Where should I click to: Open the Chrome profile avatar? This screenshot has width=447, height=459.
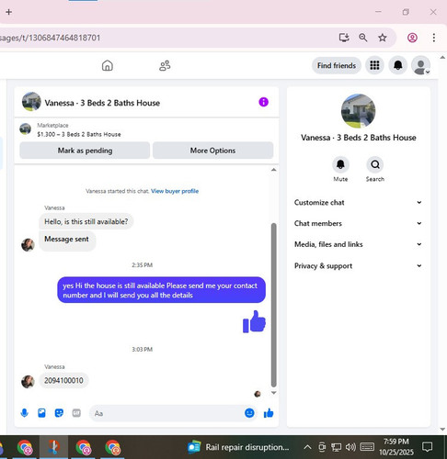click(412, 38)
